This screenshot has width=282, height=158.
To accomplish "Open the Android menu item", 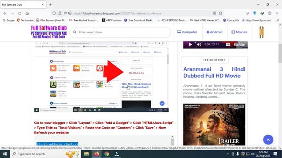I will tap(215, 32).
